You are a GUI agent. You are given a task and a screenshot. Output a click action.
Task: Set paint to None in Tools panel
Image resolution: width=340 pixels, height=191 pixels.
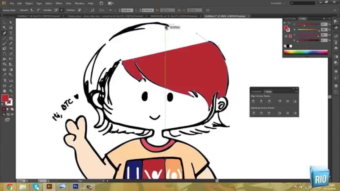point(12,109)
